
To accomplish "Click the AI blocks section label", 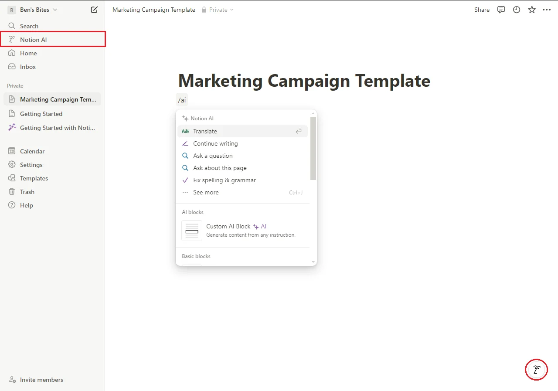I will point(193,212).
